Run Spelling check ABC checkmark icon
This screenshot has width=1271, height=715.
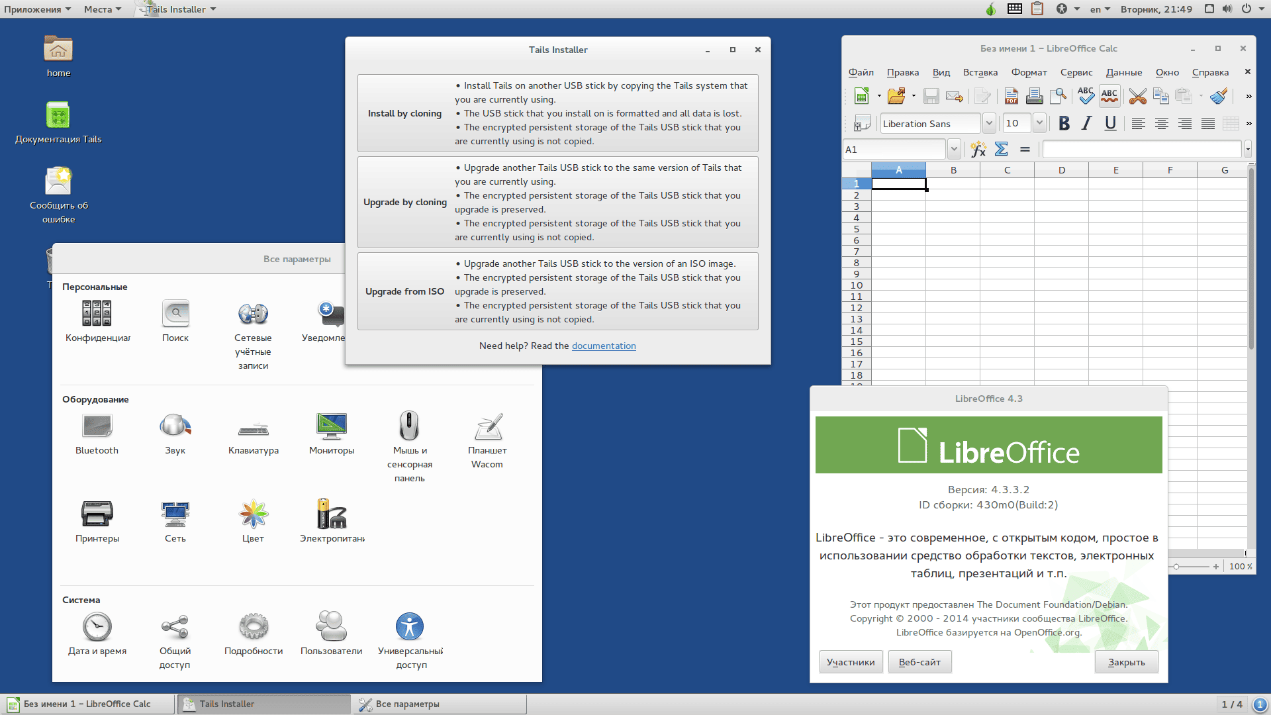(x=1086, y=97)
